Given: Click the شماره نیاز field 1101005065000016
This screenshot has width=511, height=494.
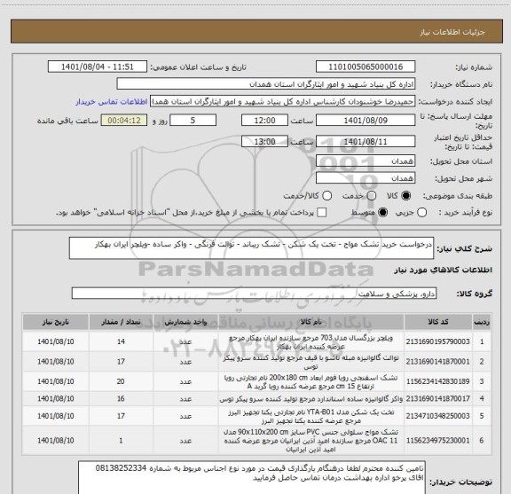Looking at the screenshot, I should click(x=366, y=67).
